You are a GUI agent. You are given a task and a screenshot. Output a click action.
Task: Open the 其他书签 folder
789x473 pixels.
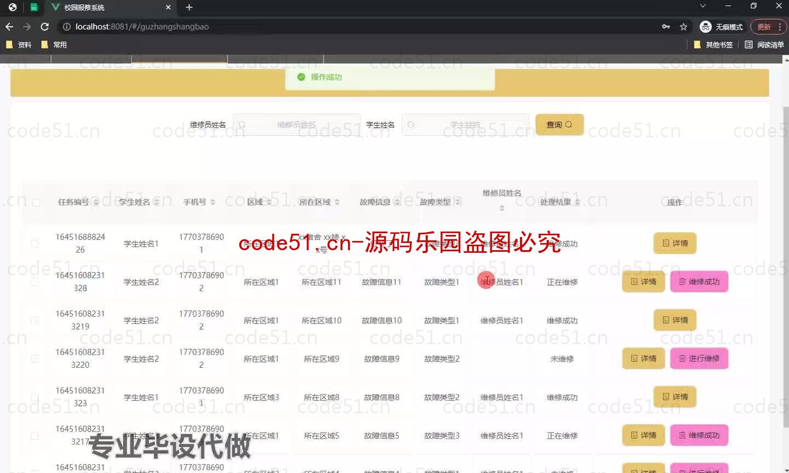click(x=713, y=45)
